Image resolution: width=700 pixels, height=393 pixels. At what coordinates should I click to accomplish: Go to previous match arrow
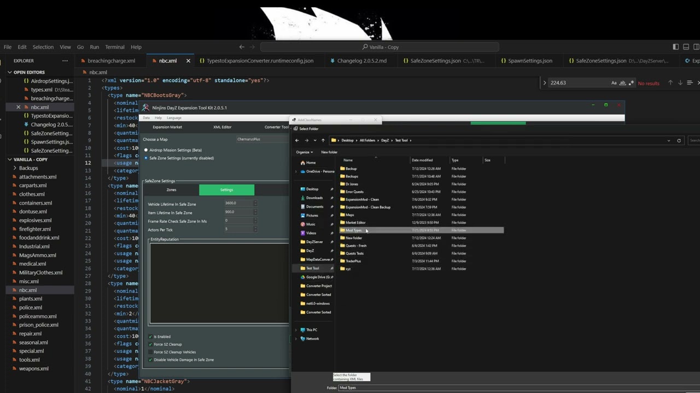[670, 83]
